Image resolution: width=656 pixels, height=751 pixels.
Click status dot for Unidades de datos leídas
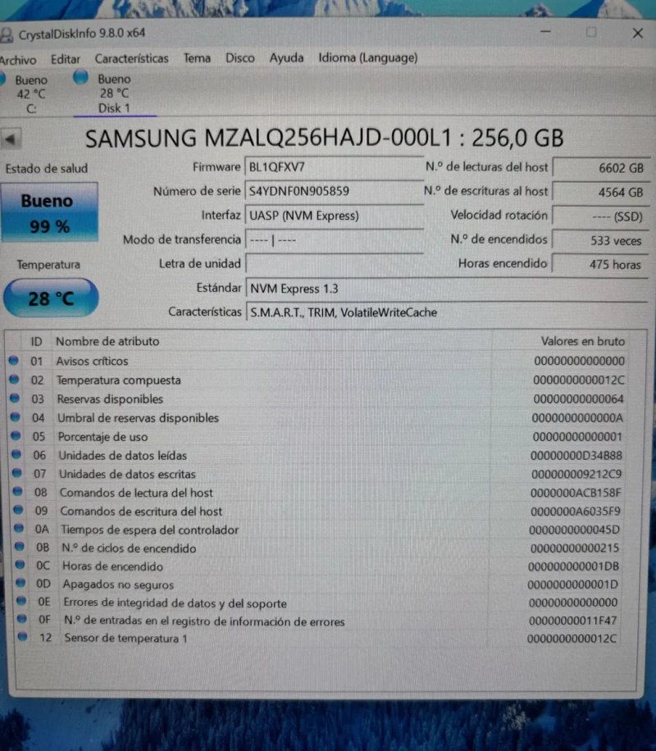pos(16,454)
